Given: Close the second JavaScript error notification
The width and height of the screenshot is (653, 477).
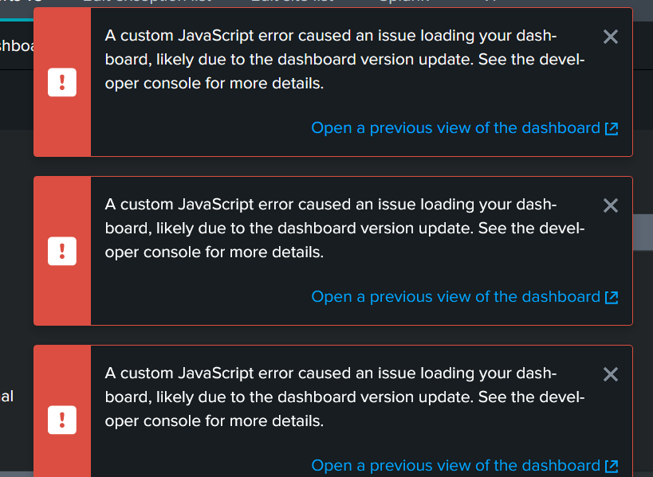Looking at the screenshot, I should pyautogui.click(x=611, y=205).
